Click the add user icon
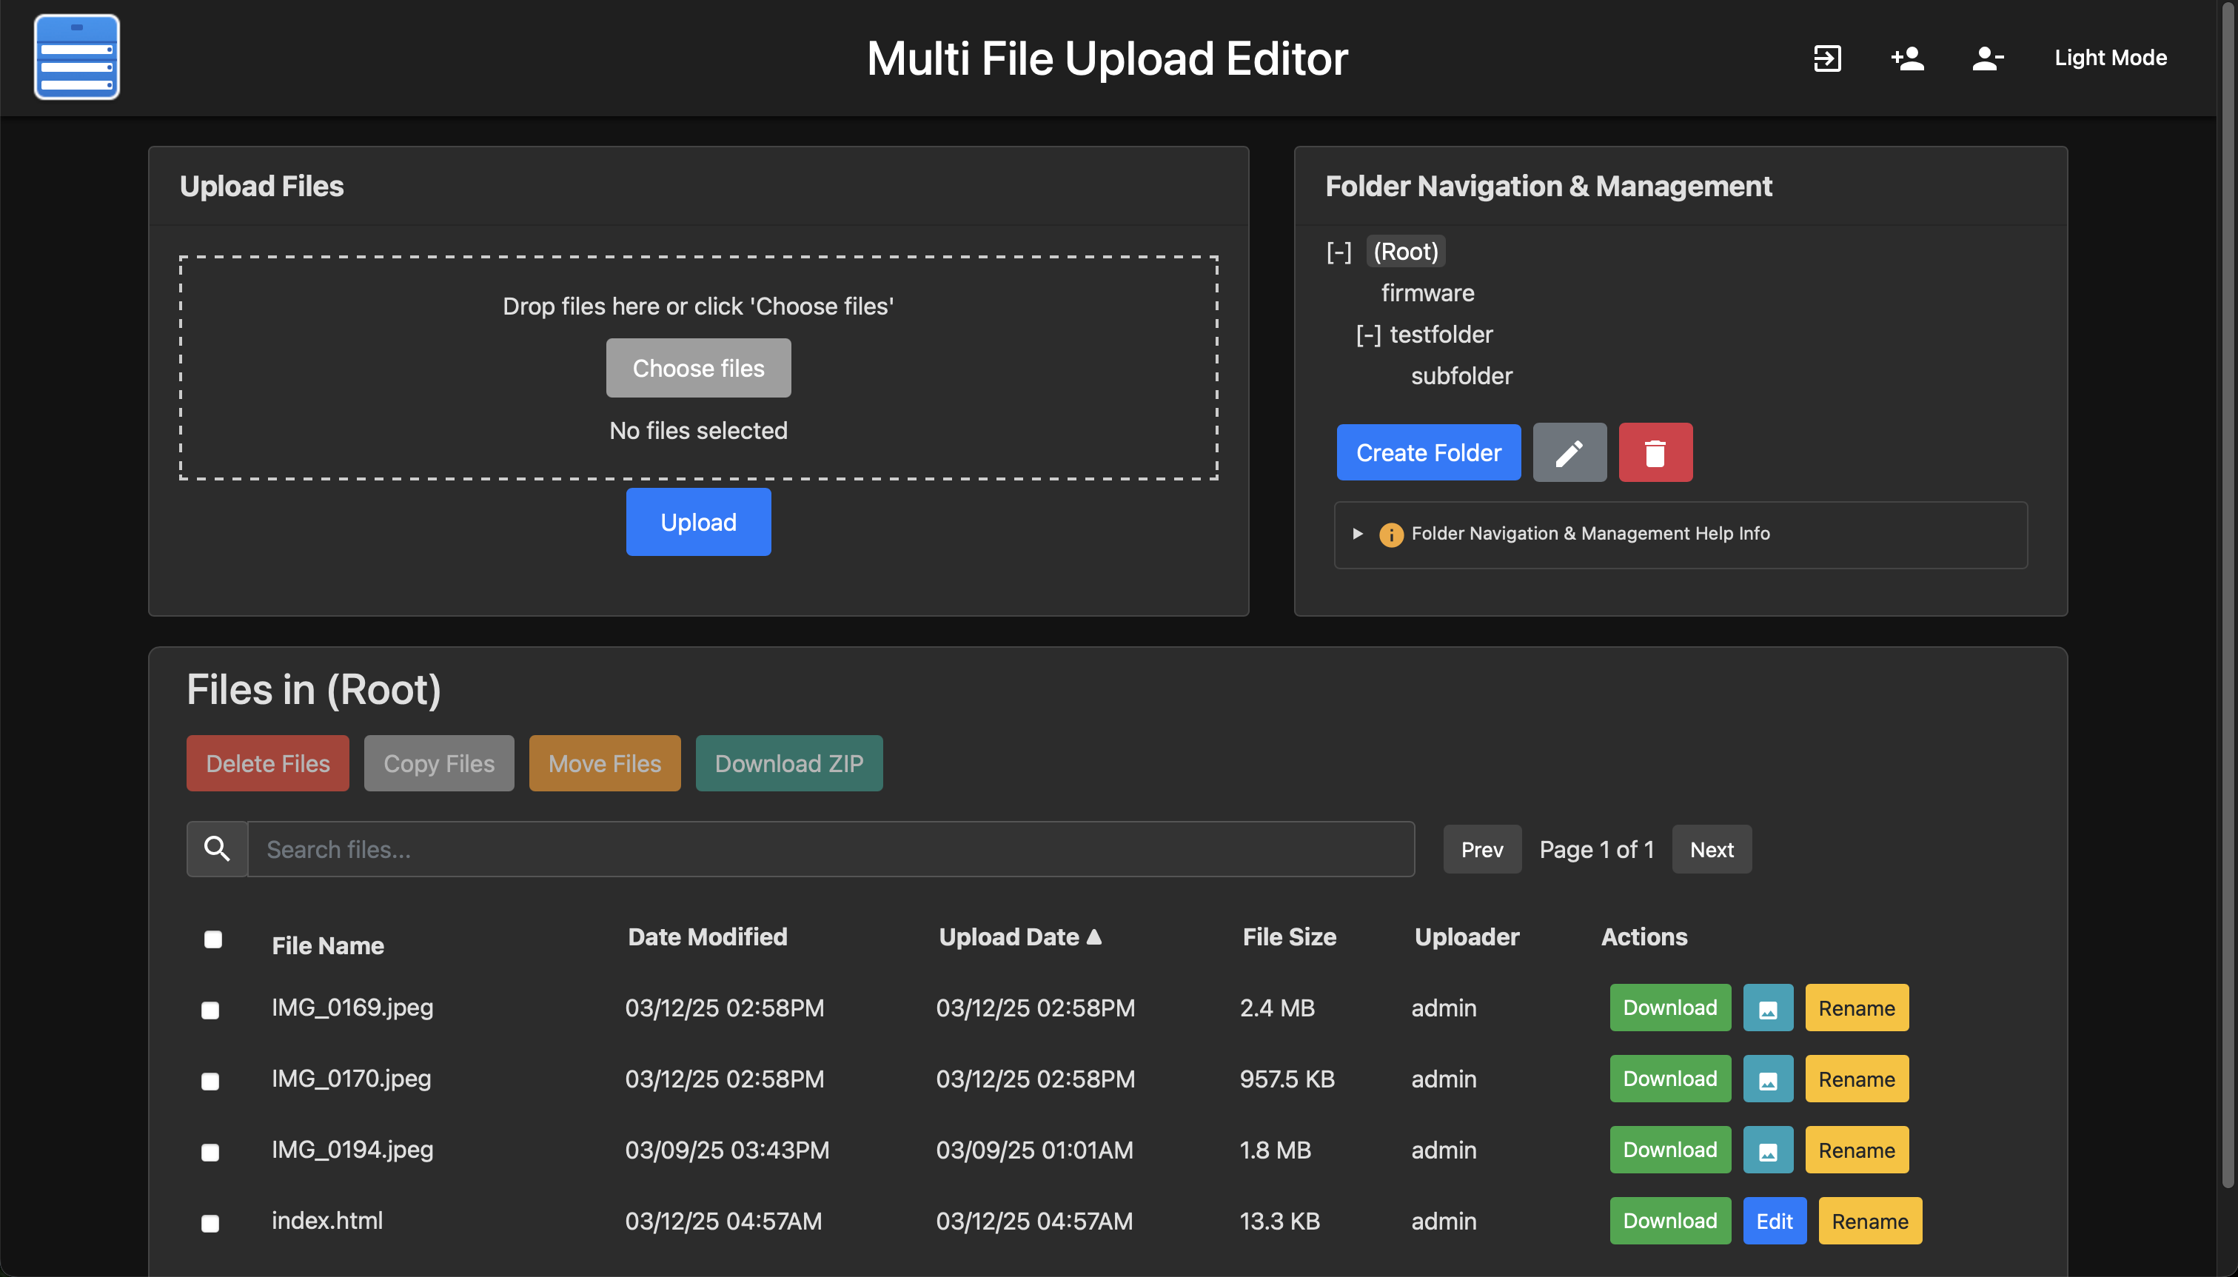This screenshot has height=1277, width=2238. 1907,58
